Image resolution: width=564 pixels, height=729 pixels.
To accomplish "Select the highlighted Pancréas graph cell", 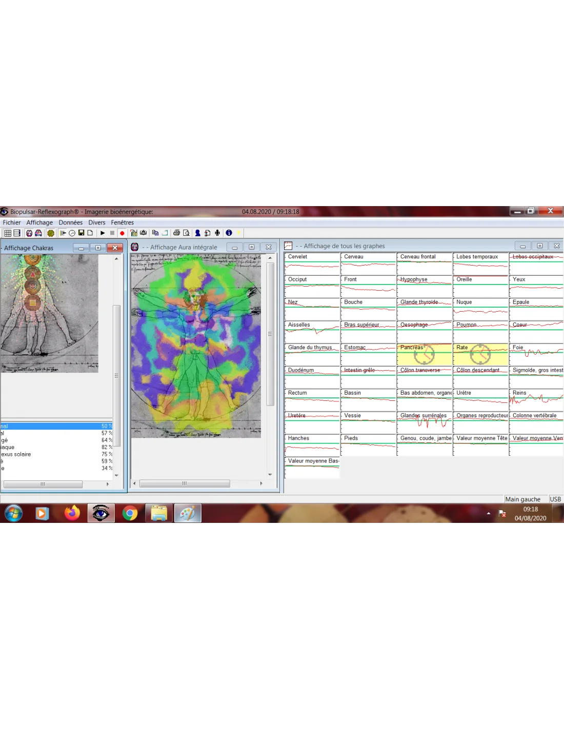I will (x=424, y=354).
